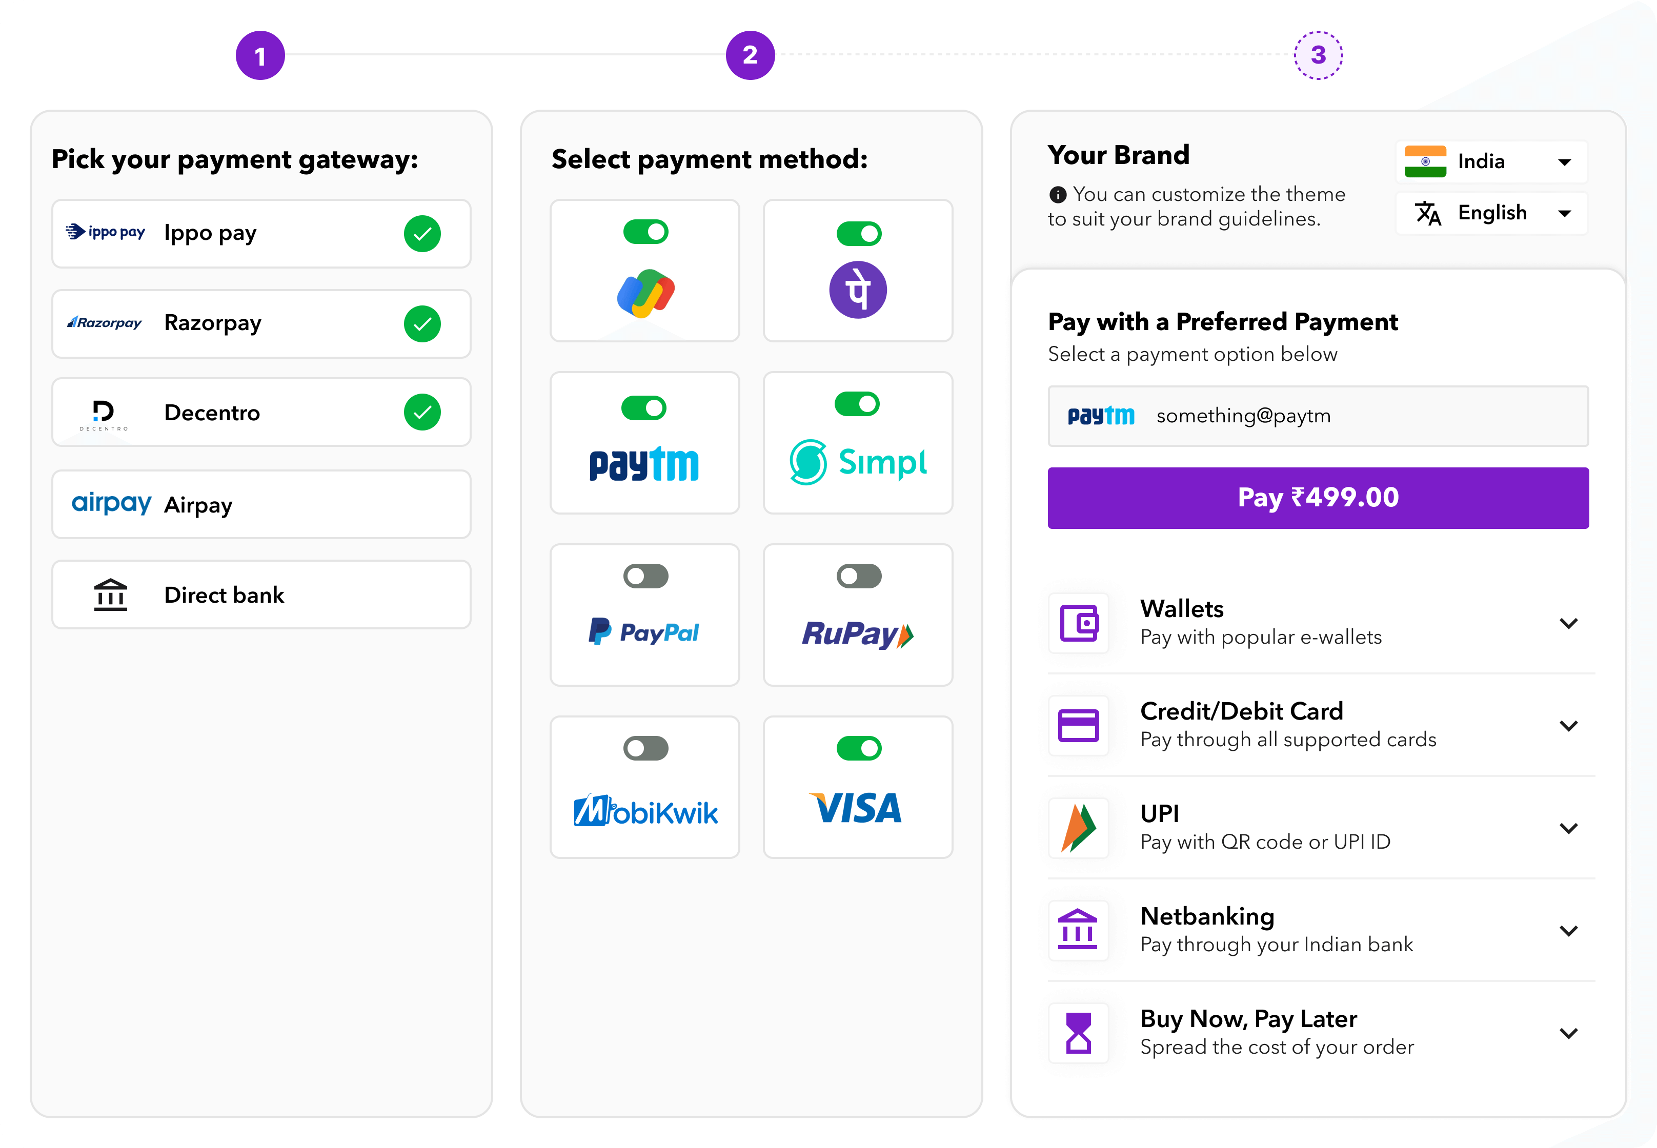
Task: Click the info icon near theme note
Action: (x=1057, y=194)
